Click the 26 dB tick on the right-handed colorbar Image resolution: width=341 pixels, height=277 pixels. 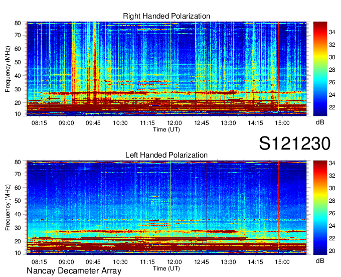(332, 82)
